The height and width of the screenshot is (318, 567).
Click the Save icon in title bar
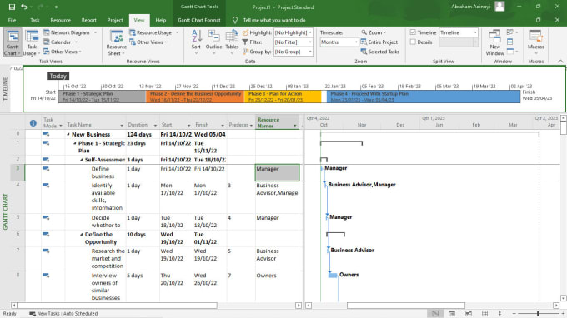pos(12,7)
